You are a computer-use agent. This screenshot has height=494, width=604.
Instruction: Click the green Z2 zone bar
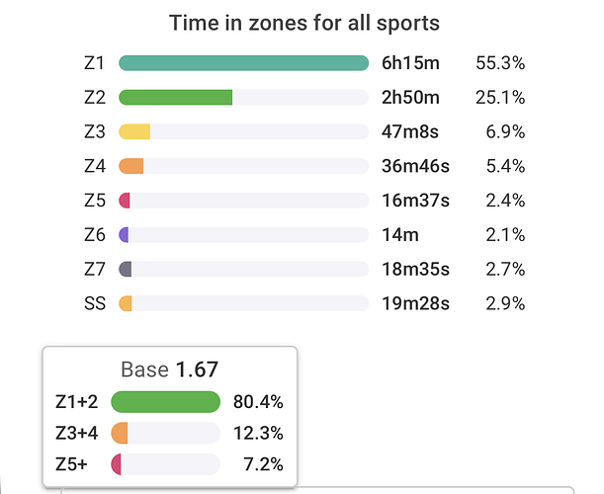(x=176, y=98)
